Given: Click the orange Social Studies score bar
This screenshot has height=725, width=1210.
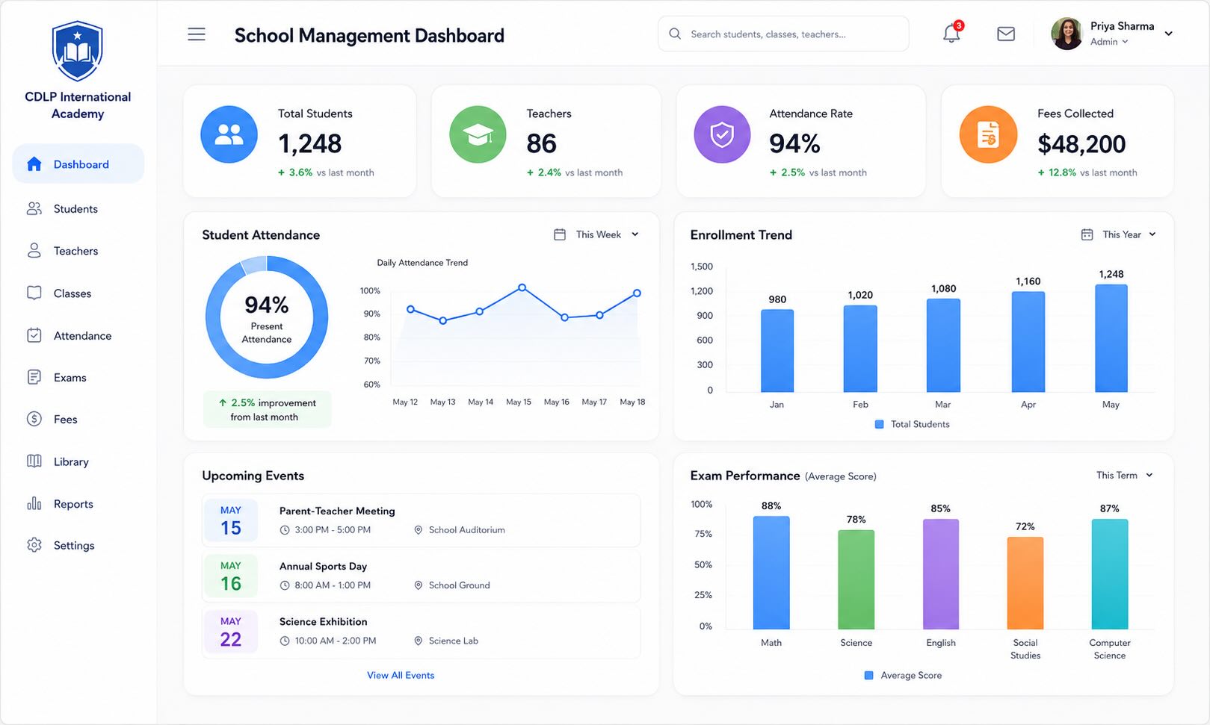Looking at the screenshot, I should (1025, 583).
